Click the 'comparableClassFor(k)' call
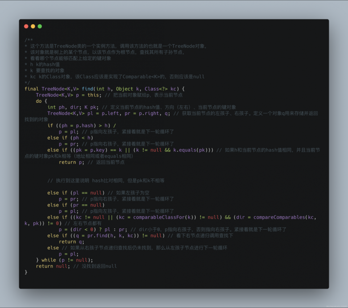Screen dimensions: 348x308 tap(165, 217)
